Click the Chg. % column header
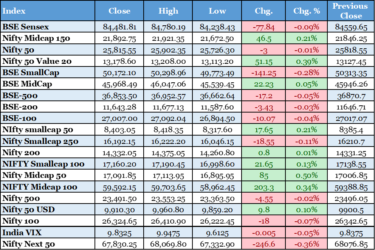The width and height of the screenshot is (375, 250). point(306,11)
